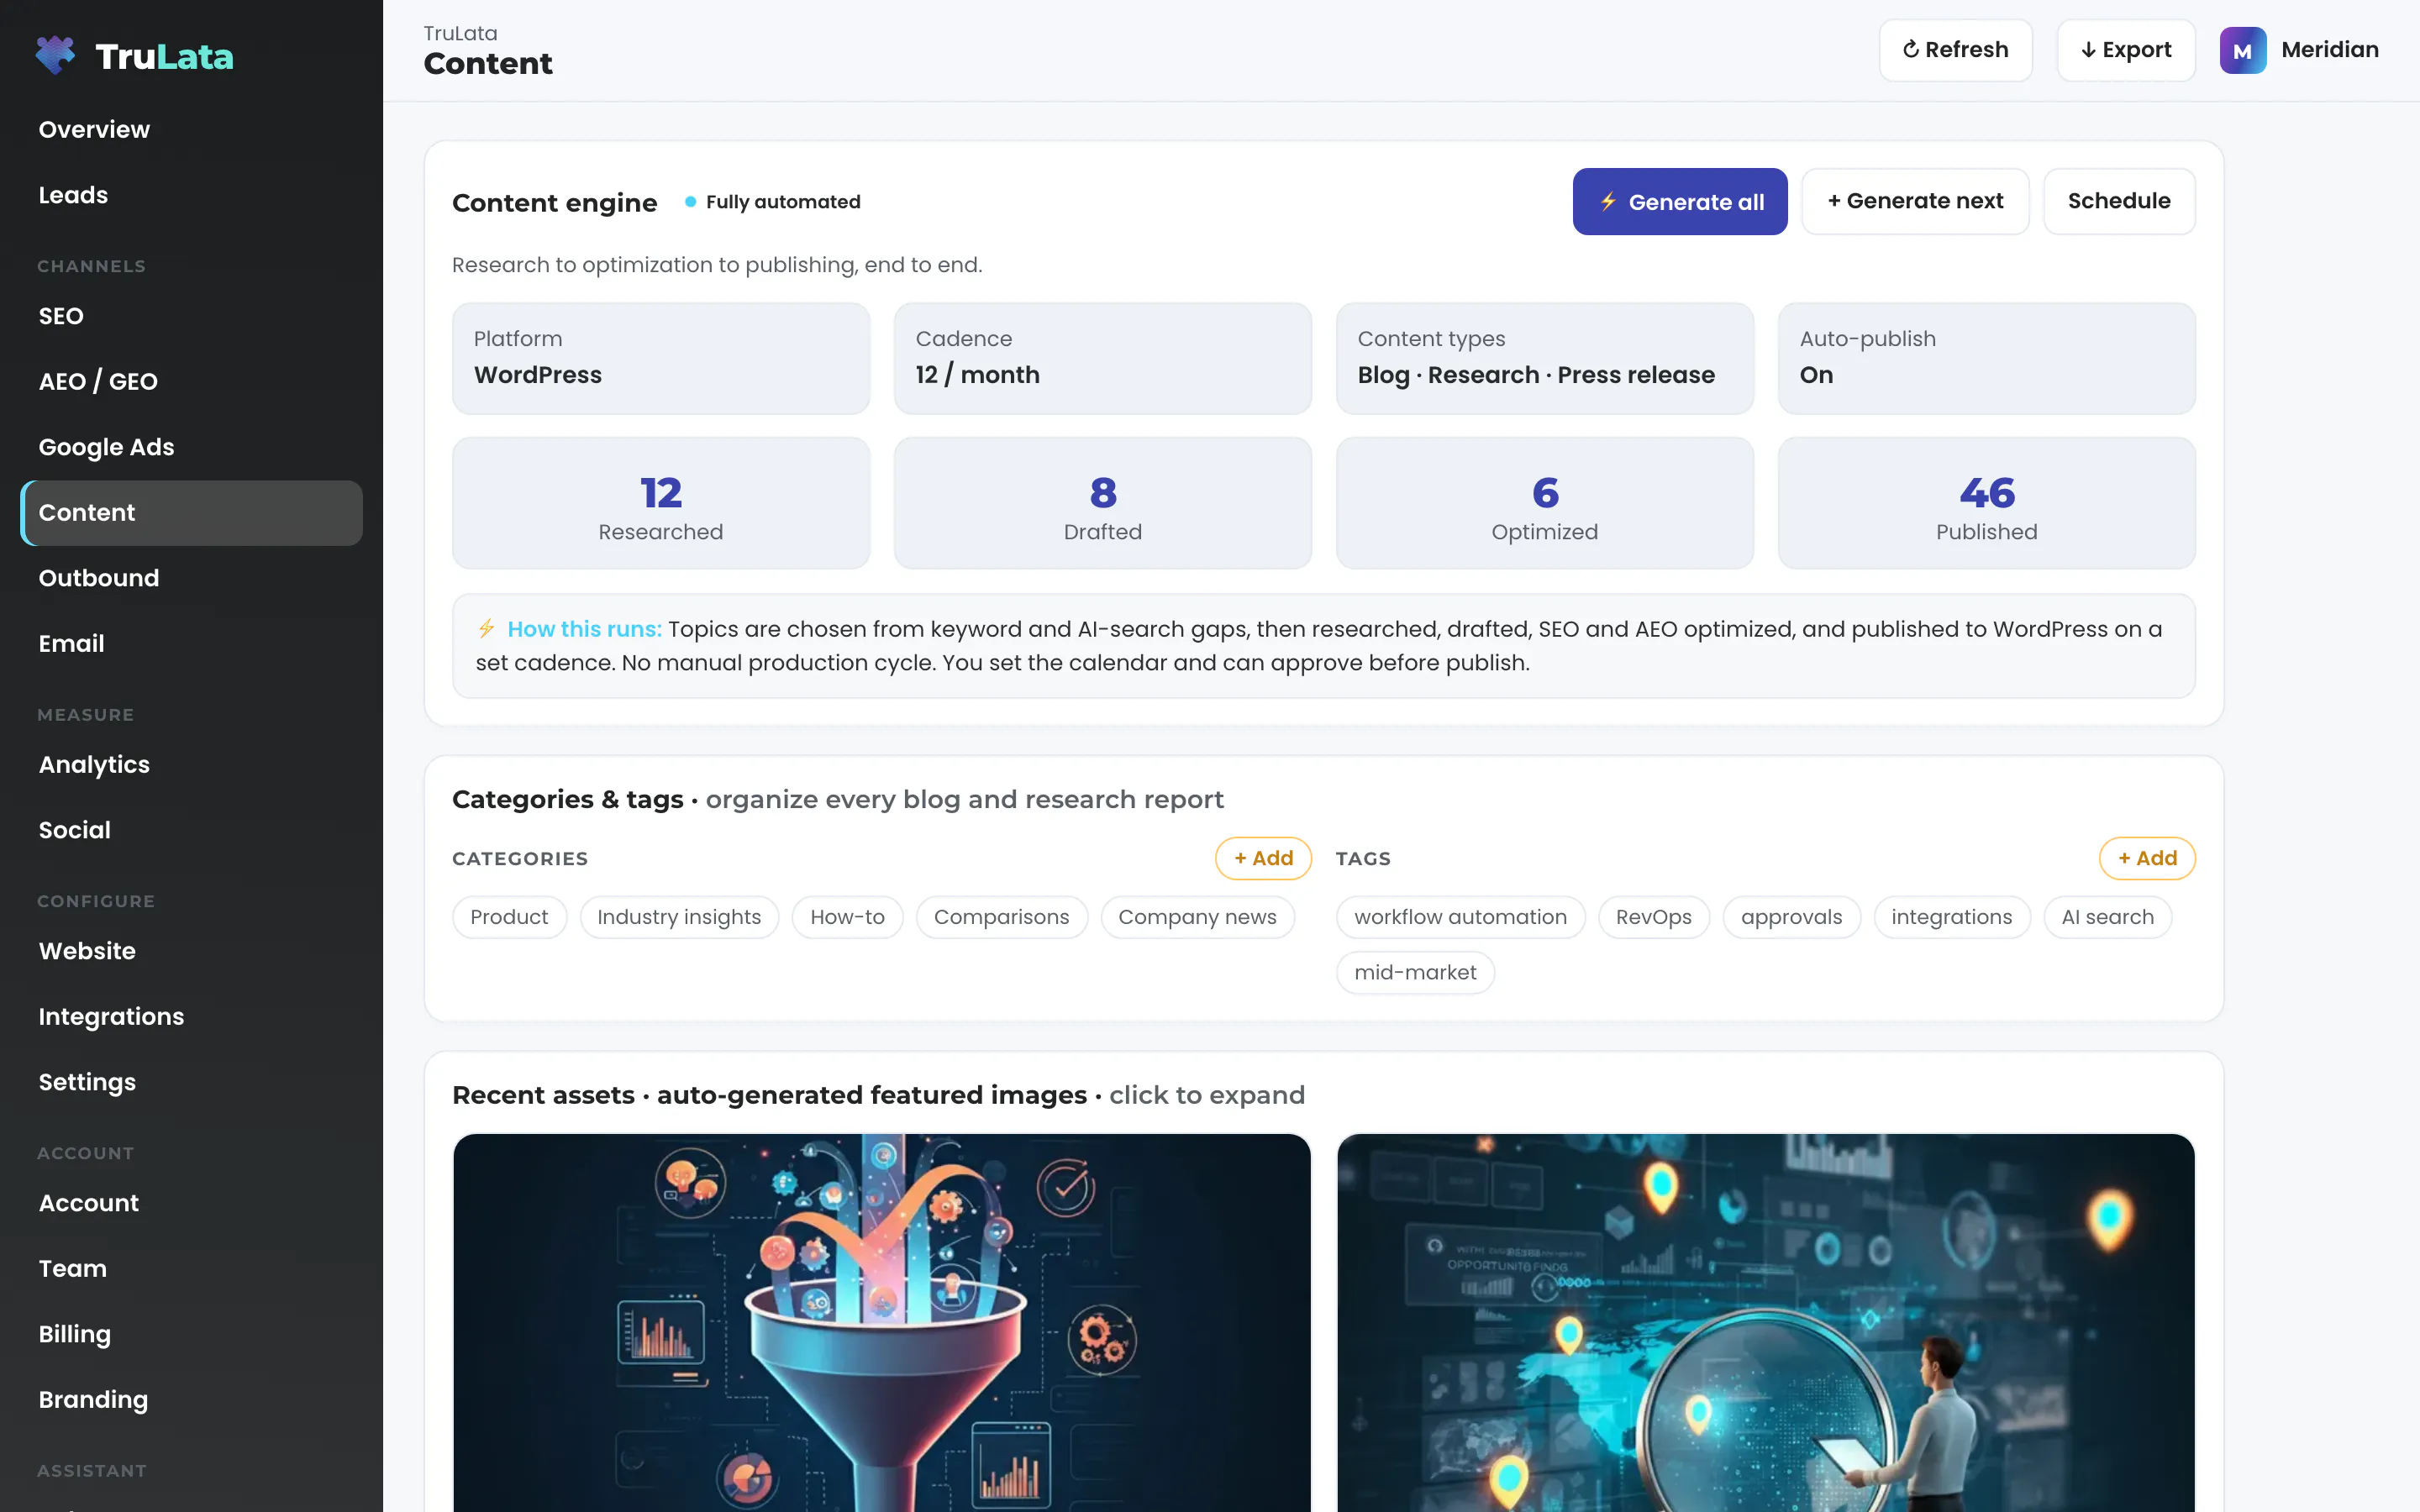This screenshot has width=2420, height=1512.
Task: Click the Cadence 12 / month card
Action: click(1103, 358)
